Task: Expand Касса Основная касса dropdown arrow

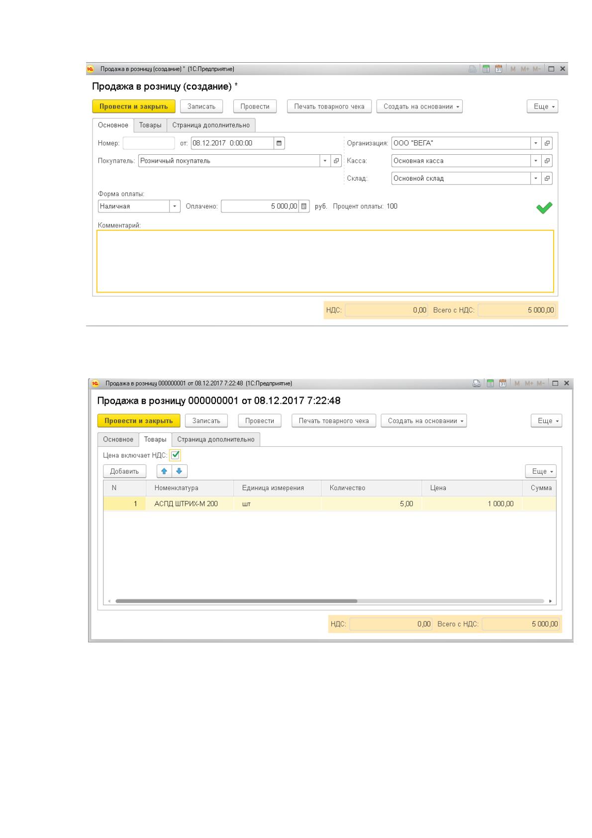Action: 536,161
